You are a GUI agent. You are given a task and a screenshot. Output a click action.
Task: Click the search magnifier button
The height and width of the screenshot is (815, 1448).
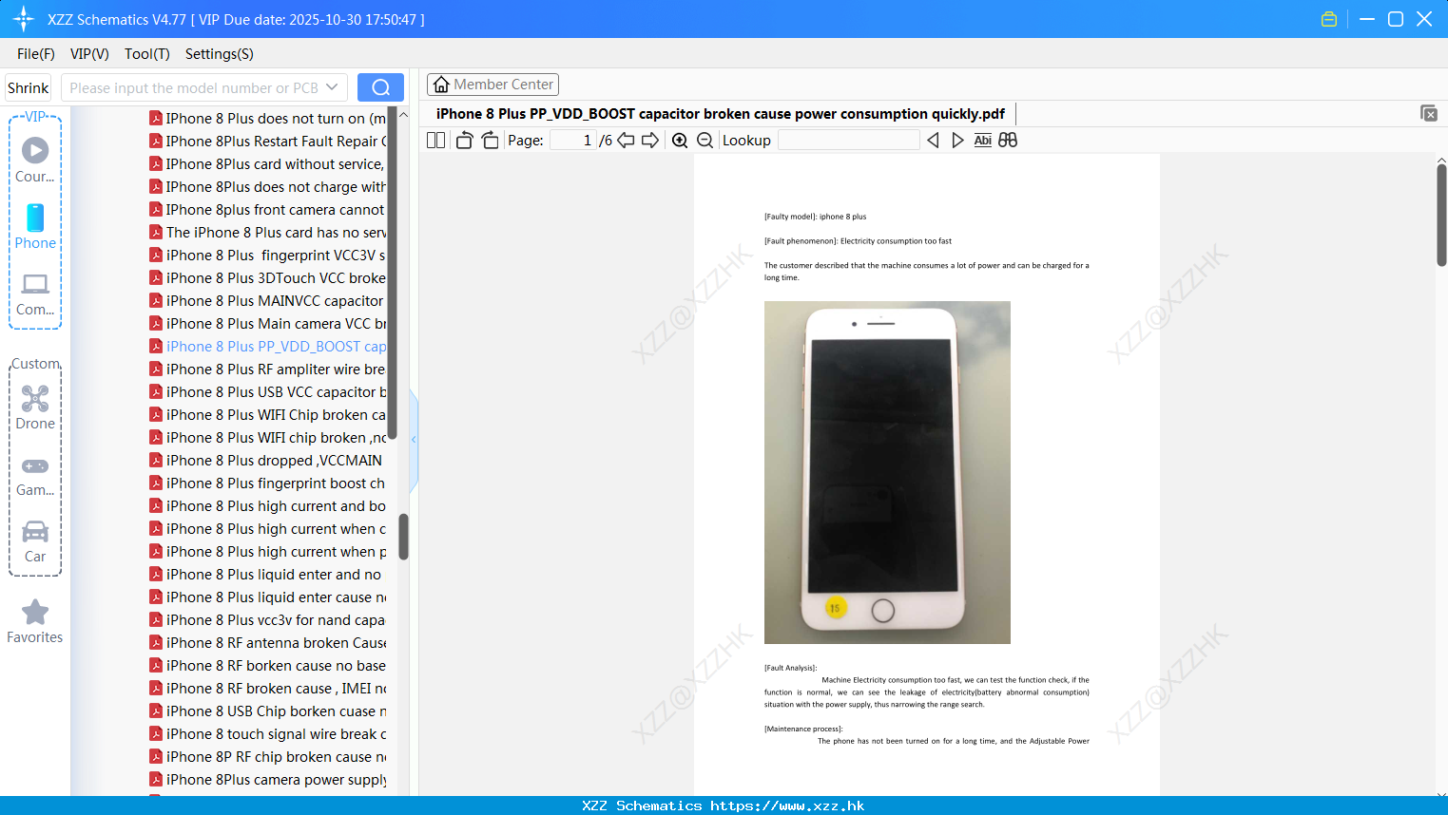(x=380, y=87)
